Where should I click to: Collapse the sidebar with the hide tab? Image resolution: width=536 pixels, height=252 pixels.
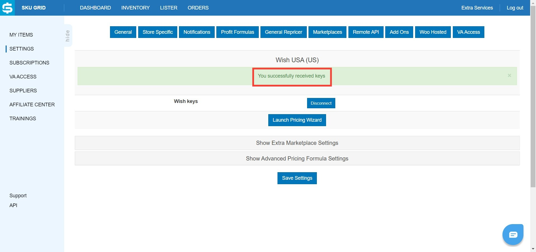pyautogui.click(x=68, y=35)
